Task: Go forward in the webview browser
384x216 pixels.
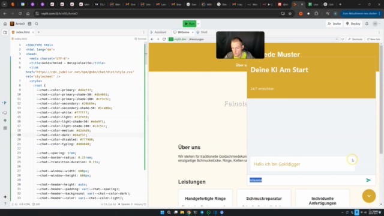Action: click(158, 39)
